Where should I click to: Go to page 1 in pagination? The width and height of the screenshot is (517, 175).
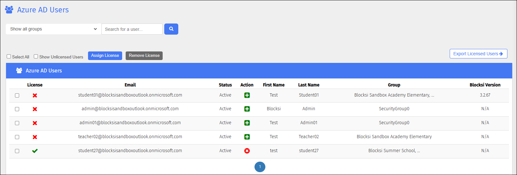[260, 167]
